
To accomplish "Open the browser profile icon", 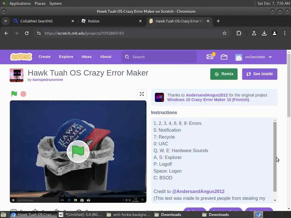I will 275,33.
